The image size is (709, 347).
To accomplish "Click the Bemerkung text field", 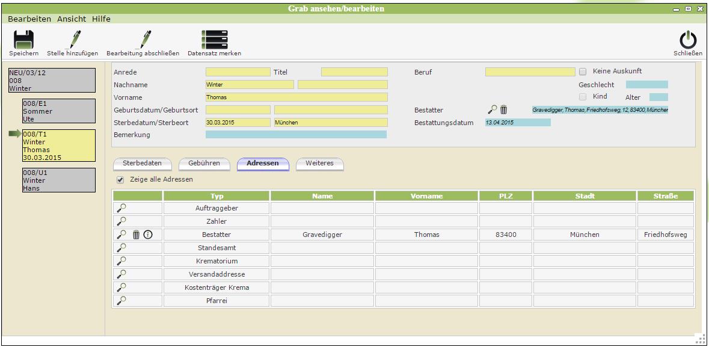I will 296,135.
